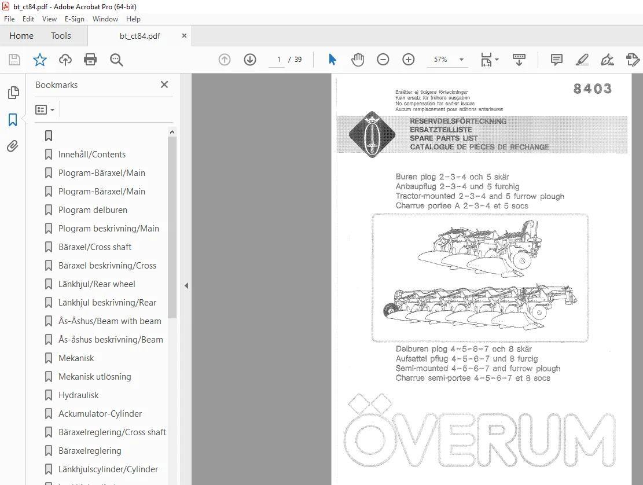Screen dimensions: 643x485
Task: Open the File menu
Action: [9, 19]
